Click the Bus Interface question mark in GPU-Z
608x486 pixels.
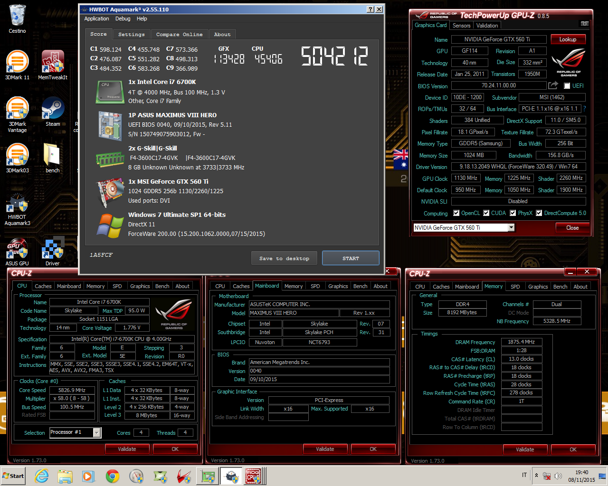(584, 109)
